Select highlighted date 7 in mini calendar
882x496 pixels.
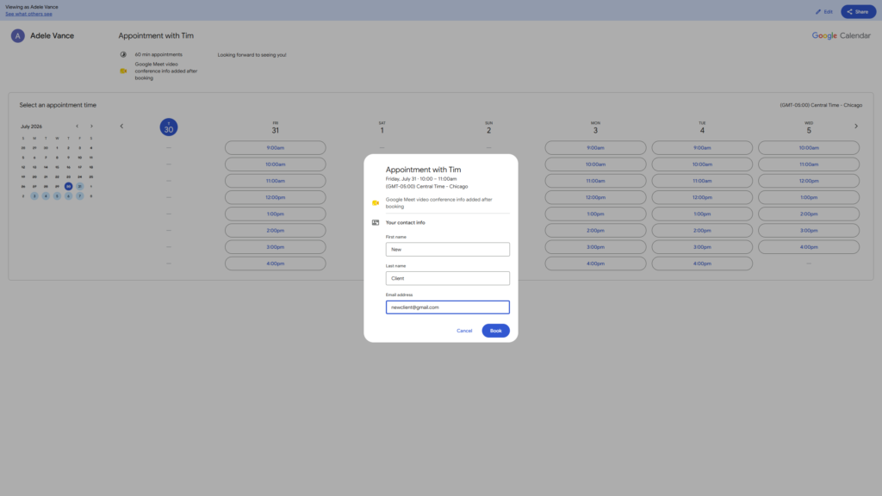point(80,196)
